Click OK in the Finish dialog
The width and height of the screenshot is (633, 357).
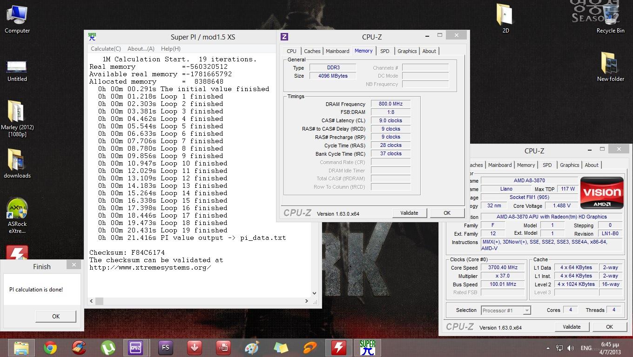coord(56,316)
